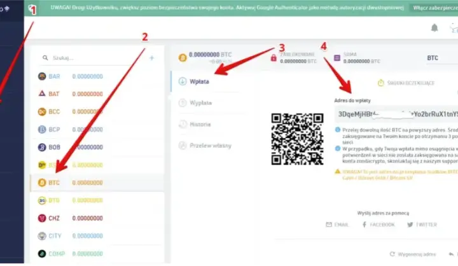This screenshot has height=266, width=458.
Task: Click the Przelew własny icon
Action: point(183,146)
